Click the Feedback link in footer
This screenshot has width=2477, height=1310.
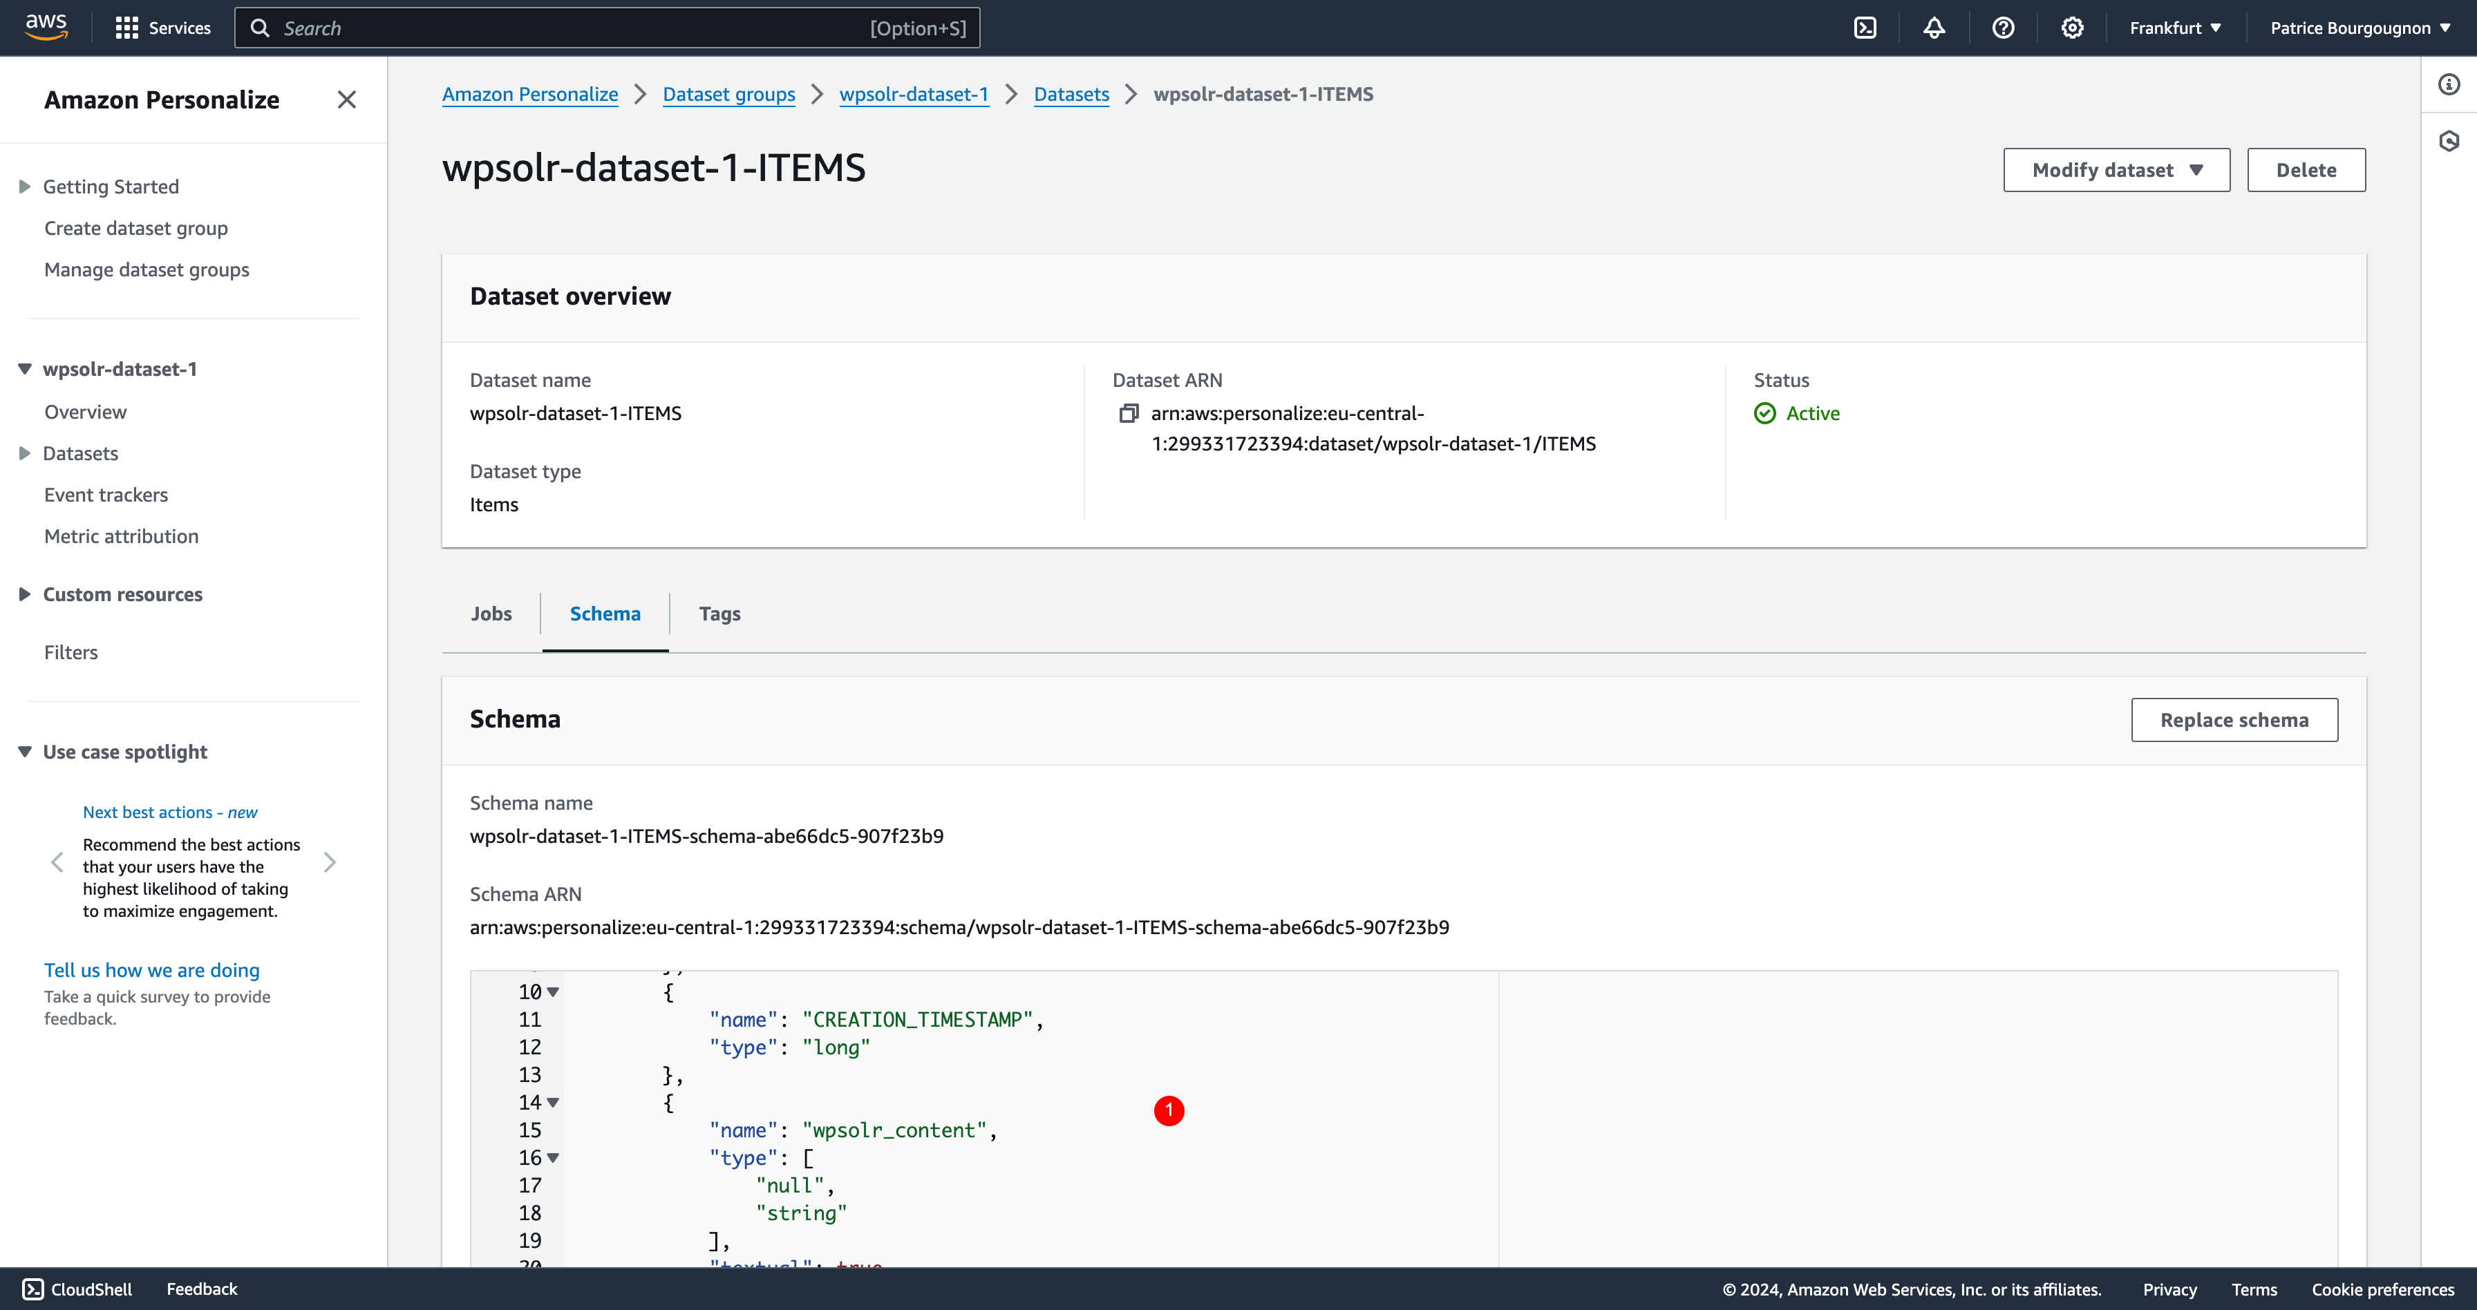coord(202,1289)
